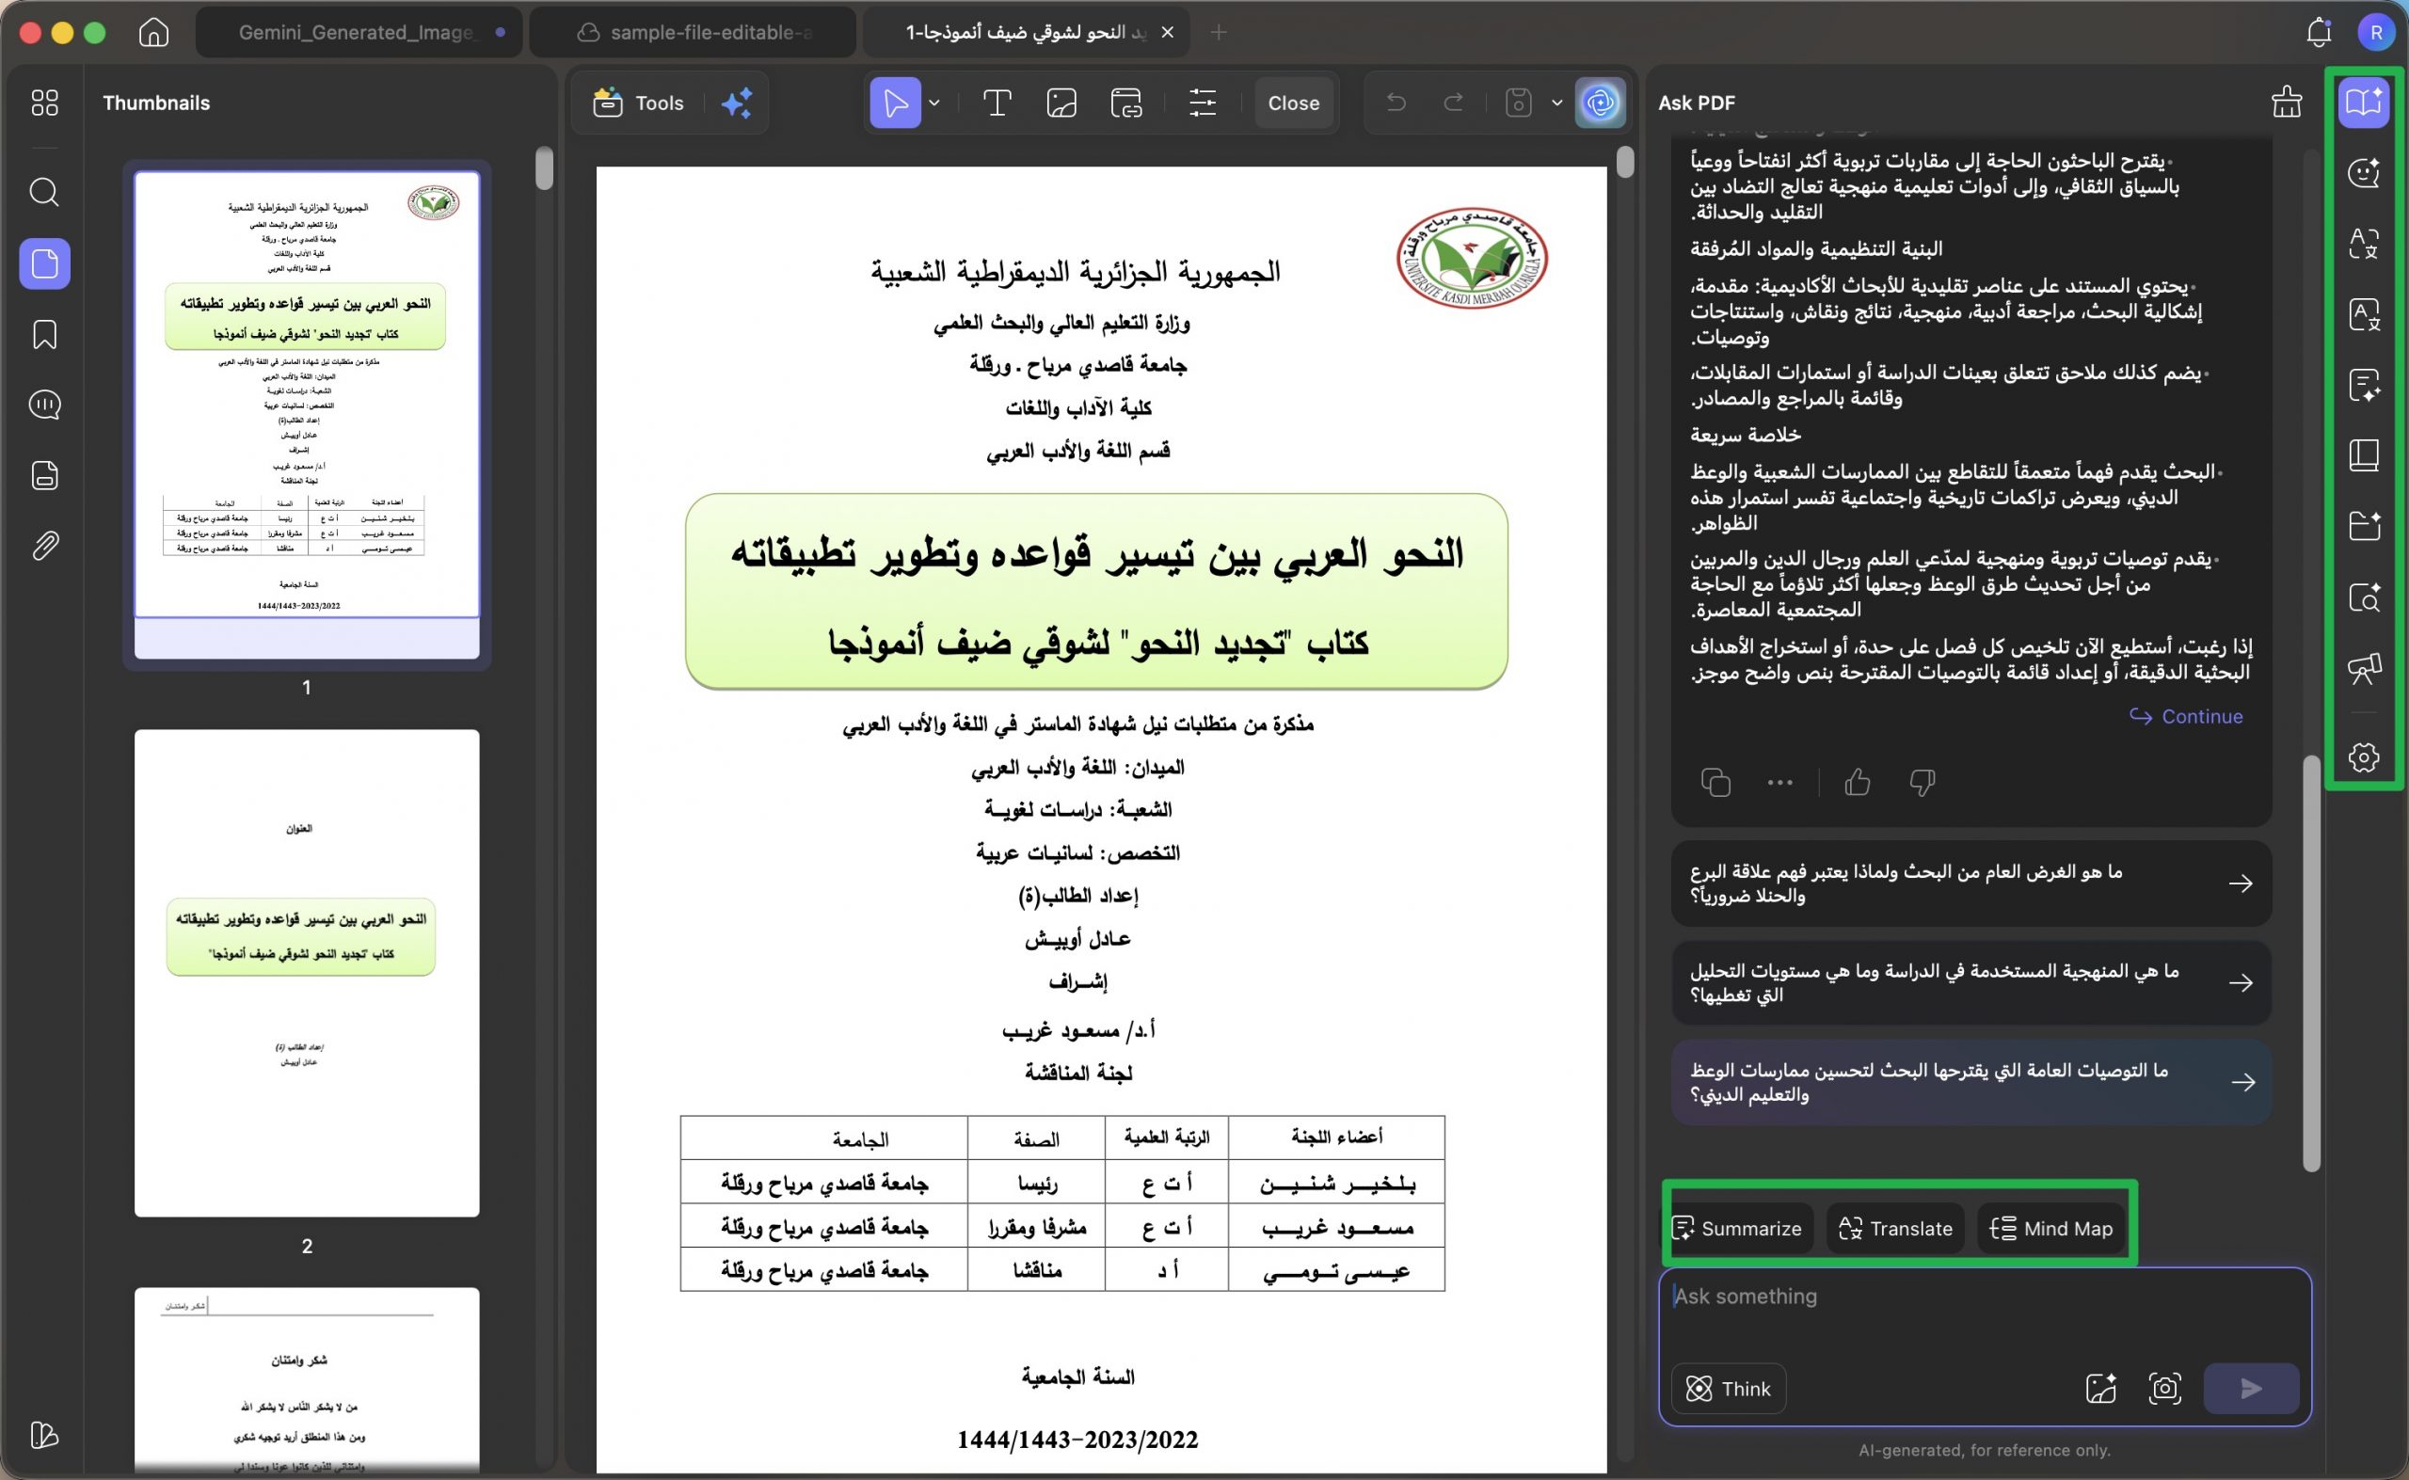
Task: Open the user profile avatar R
Action: click(x=2376, y=32)
